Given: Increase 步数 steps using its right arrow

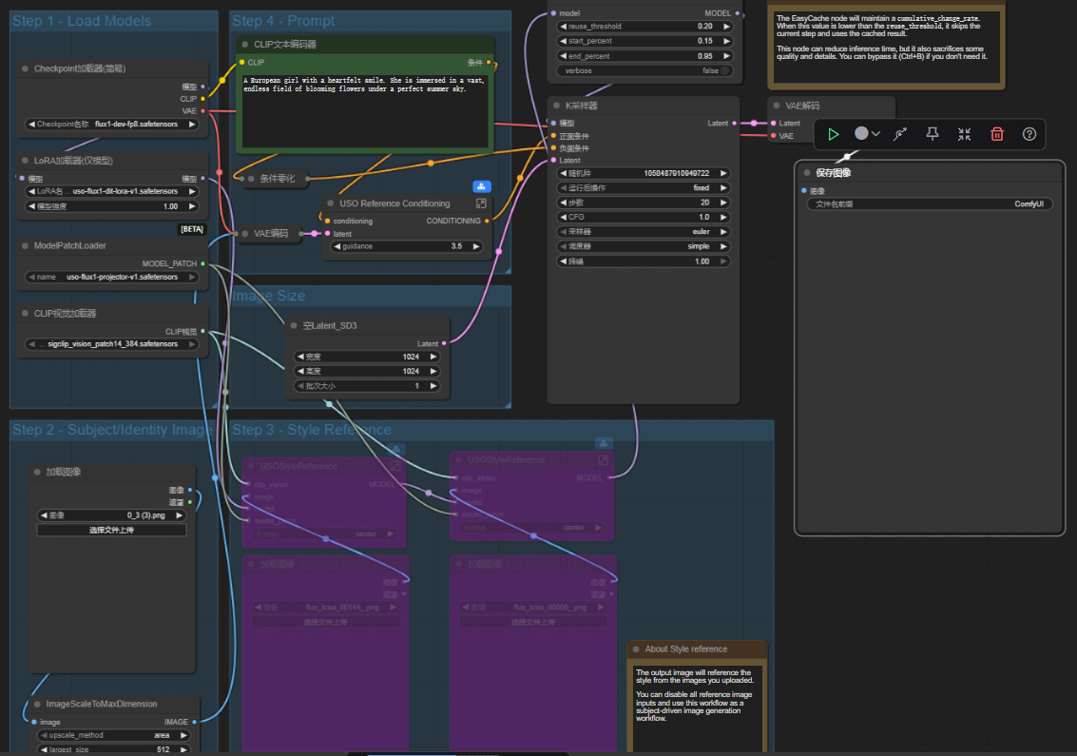Looking at the screenshot, I should point(723,203).
